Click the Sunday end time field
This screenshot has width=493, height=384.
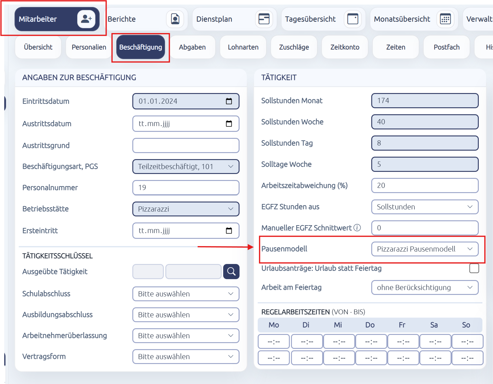468,358
